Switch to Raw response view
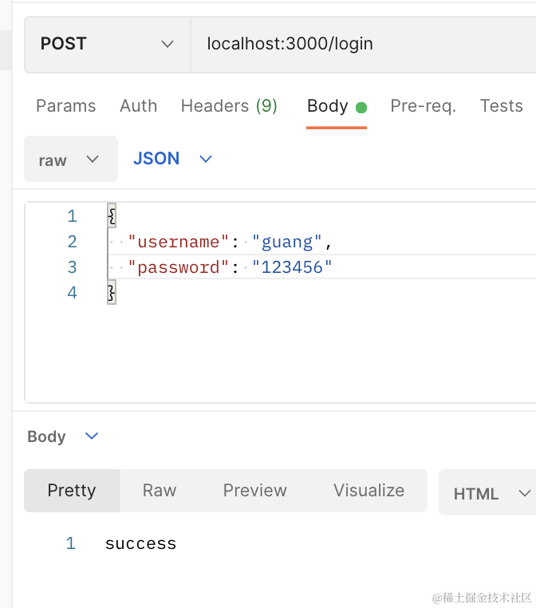 point(160,491)
